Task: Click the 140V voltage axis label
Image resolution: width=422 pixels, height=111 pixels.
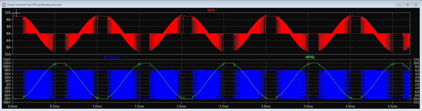Action: [7, 60]
